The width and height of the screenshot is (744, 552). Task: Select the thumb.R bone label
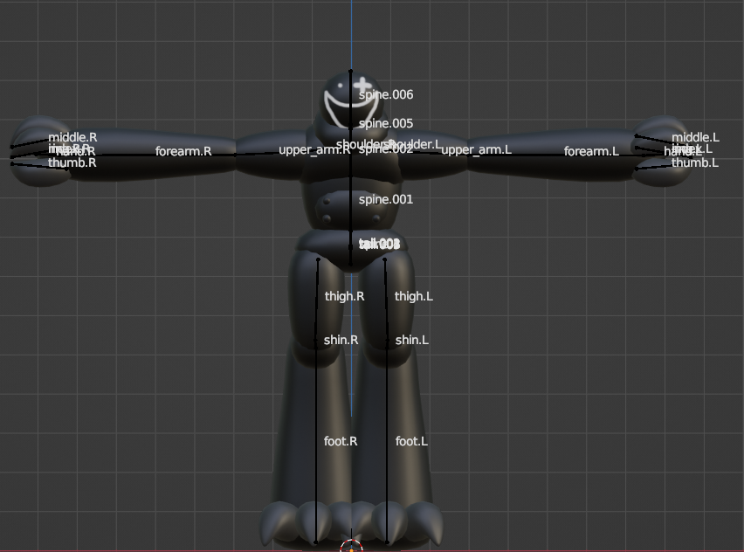[72, 162]
